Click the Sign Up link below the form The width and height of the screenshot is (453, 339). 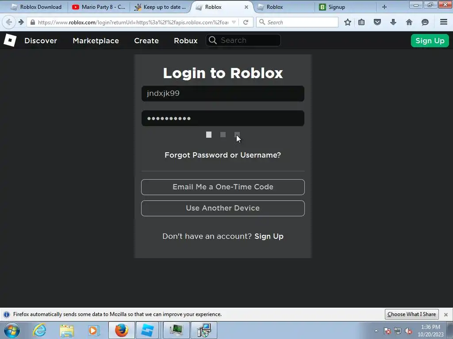(x=269, y=237)
